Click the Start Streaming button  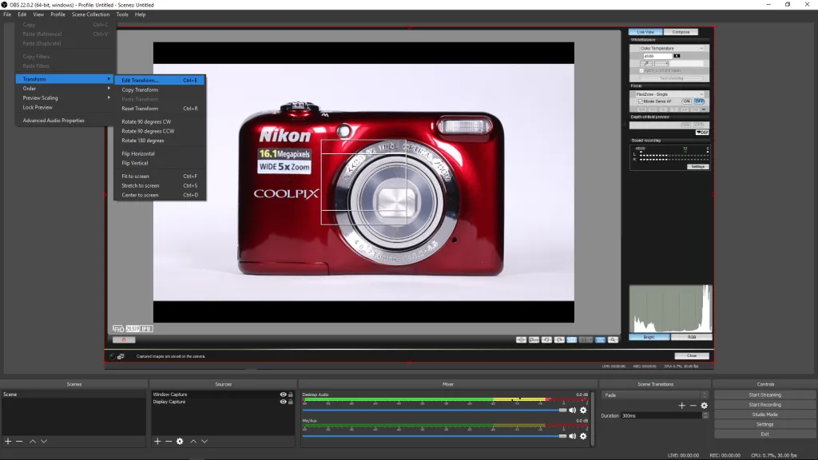764,395
